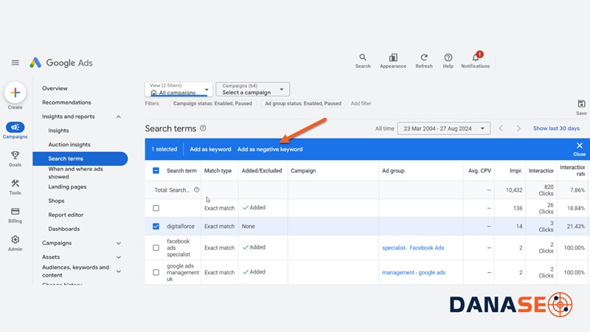The width and height of the screenshot is (590, 332).
Task: Click the None status in digitalforce row
Action: click(x=248, y=226)
